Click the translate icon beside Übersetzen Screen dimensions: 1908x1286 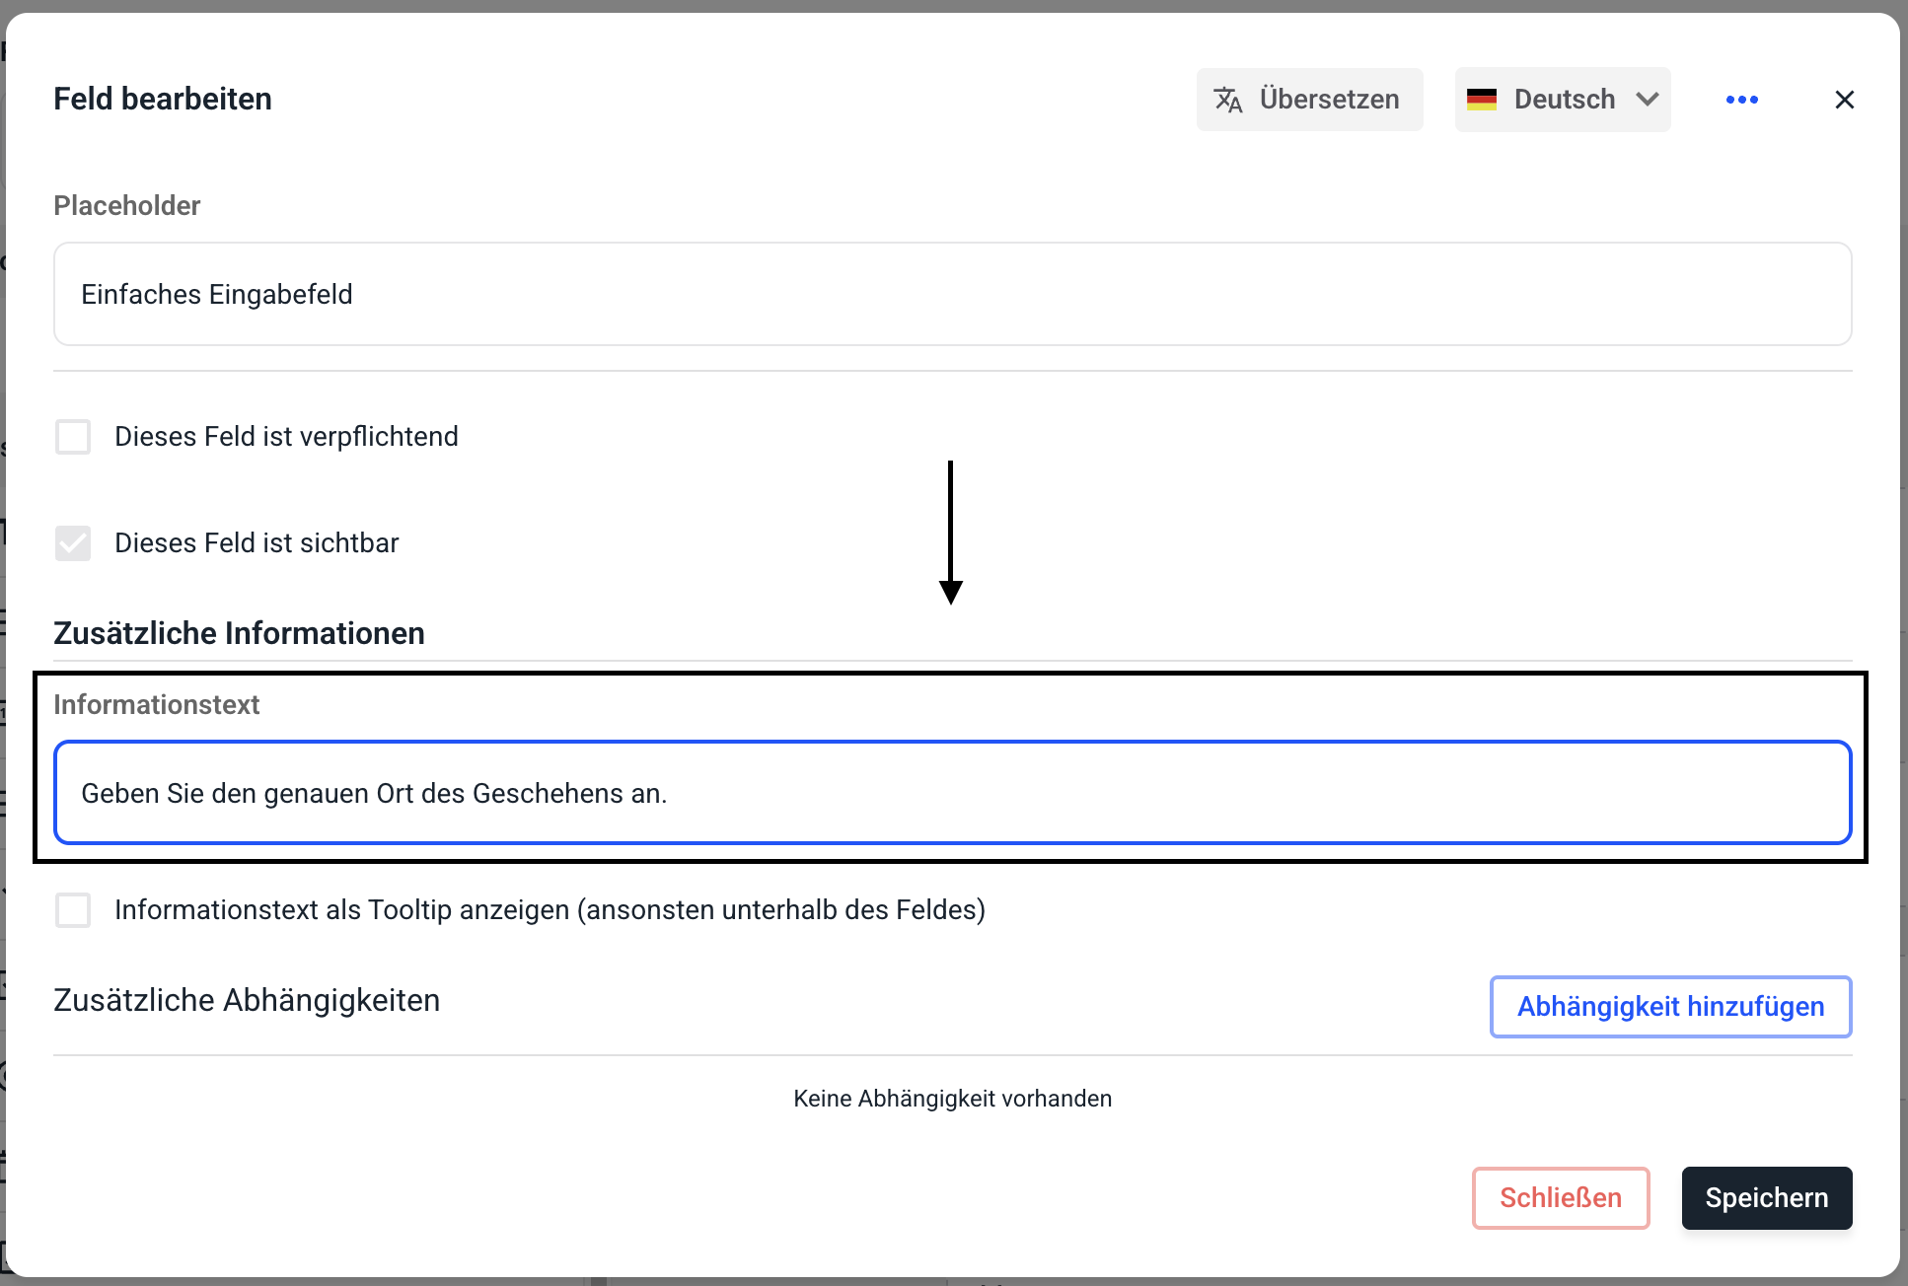click(1227, 100)
